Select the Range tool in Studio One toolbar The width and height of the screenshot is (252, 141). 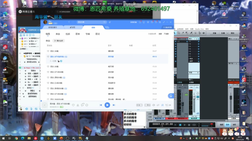tap(179, 33)
